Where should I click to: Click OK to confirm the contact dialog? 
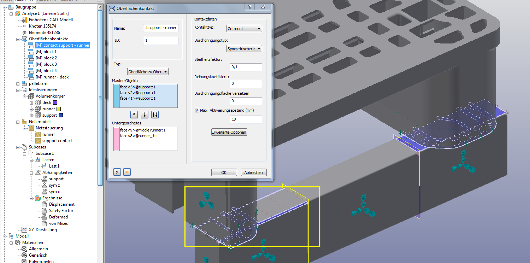224,172
